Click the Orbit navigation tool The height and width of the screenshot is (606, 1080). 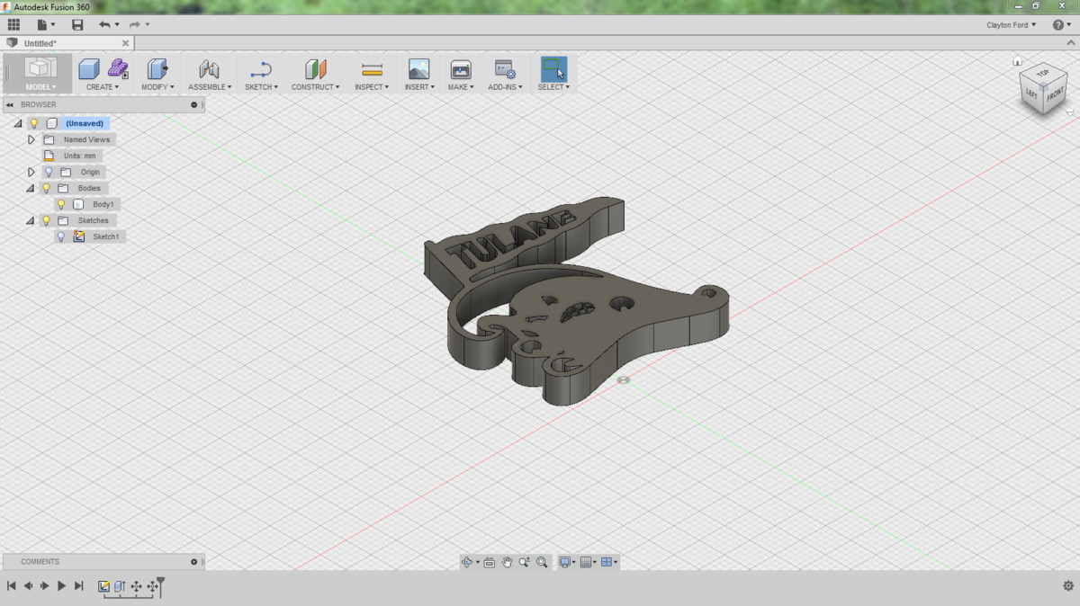[467, 562]
